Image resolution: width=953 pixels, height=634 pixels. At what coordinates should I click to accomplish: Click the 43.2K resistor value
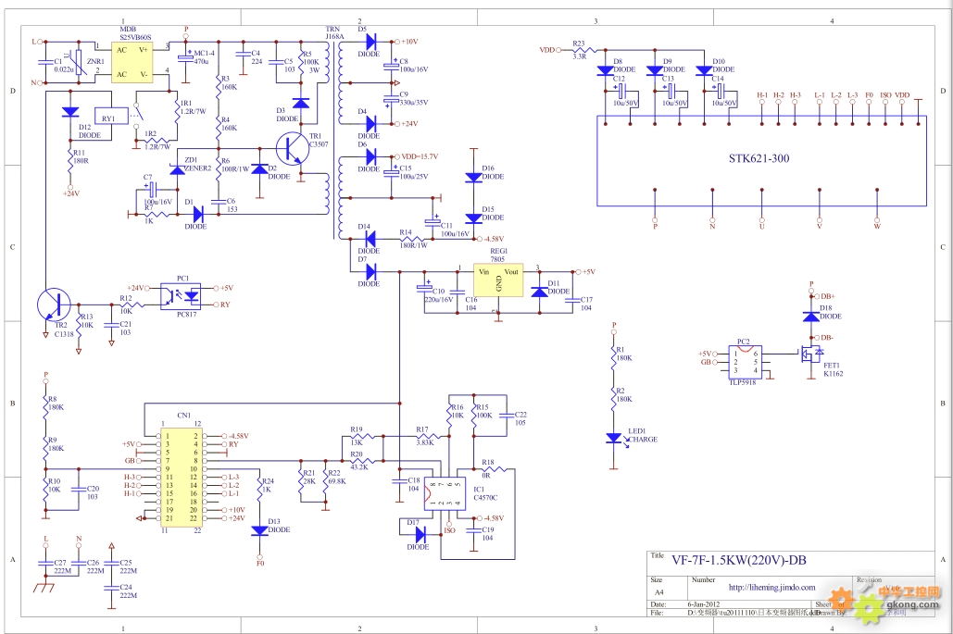(x=359, y=467)
